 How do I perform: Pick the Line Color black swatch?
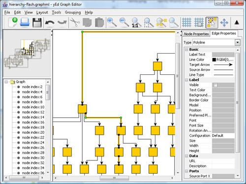[x=214, y=60]
